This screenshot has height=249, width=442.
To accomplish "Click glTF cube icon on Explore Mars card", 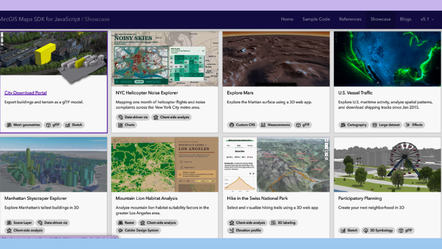I will tap(298, 125).
